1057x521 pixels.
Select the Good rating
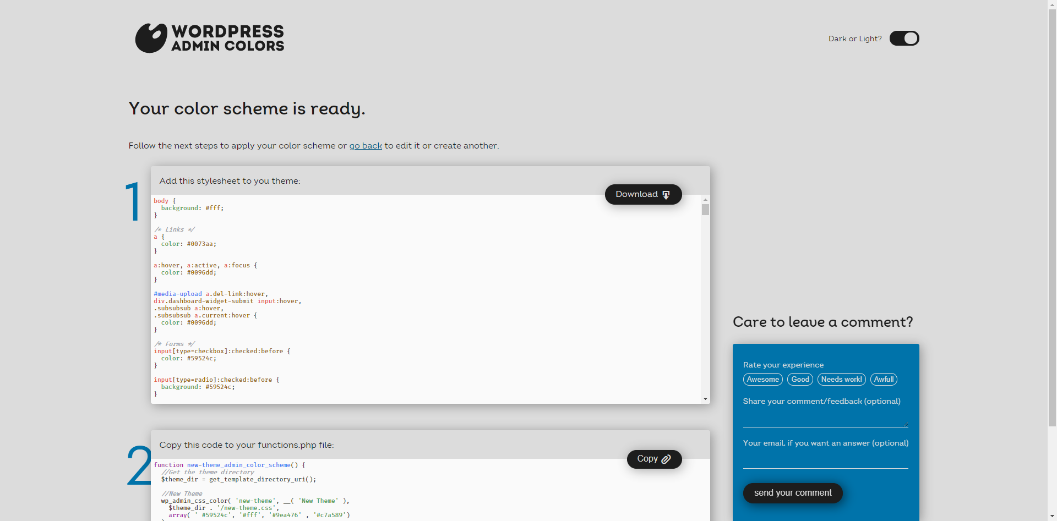click(800, 379)
